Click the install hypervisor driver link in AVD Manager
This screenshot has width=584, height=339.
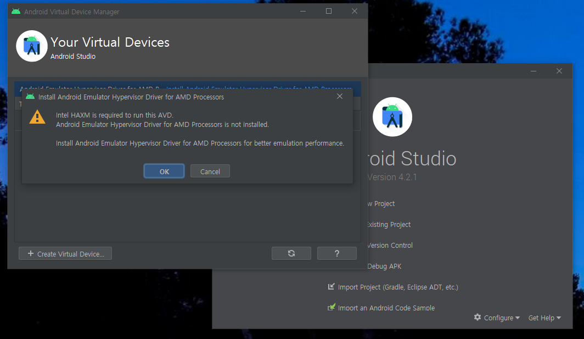259,89
